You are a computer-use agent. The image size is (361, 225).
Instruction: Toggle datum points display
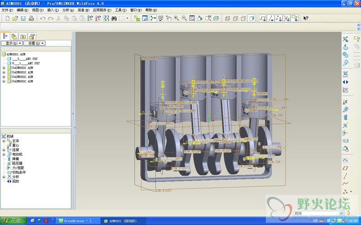[x=279, y=18]
